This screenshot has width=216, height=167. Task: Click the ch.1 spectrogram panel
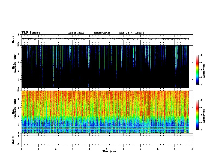click(x=105, y=67)
